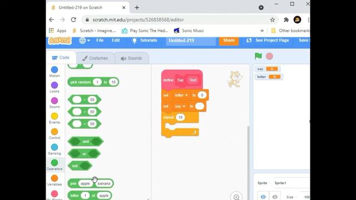356x200 pixels.
Task: Open the Apps bookmarks shortcut
Action: coord(58,31)
